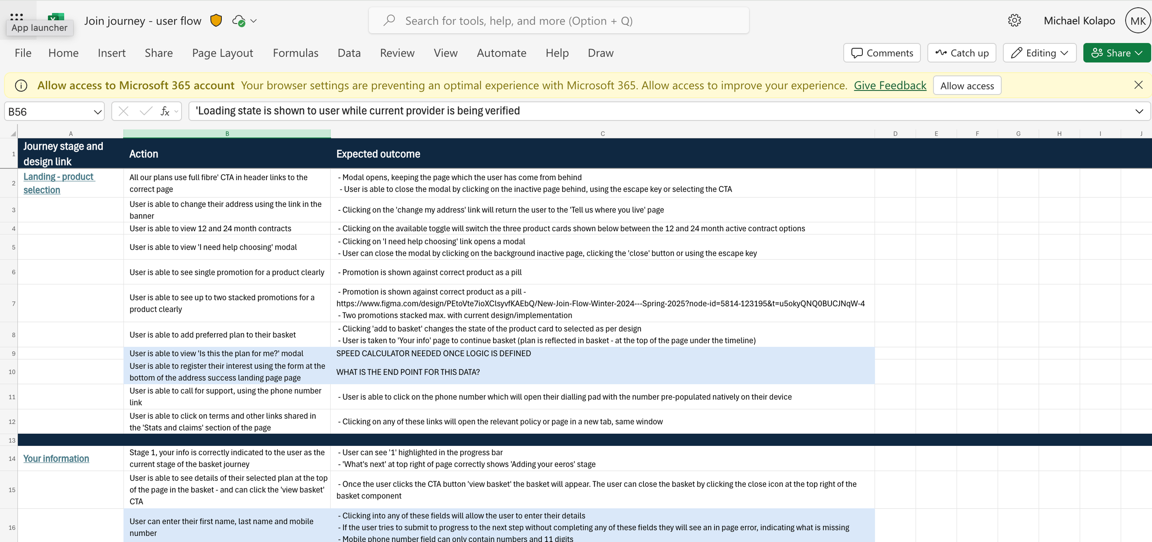
Task: Open the settings gear icon
Action: [x=1014, y=21]
